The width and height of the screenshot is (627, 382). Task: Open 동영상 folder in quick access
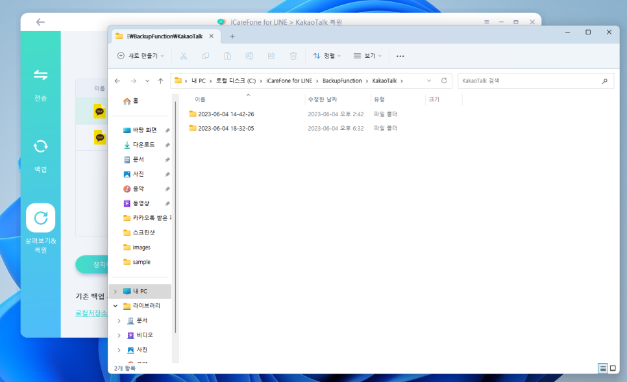point(136,203)
